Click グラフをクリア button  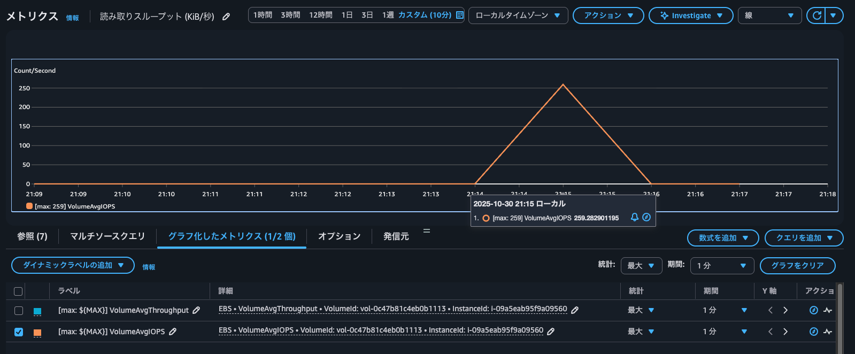[797, 265]
